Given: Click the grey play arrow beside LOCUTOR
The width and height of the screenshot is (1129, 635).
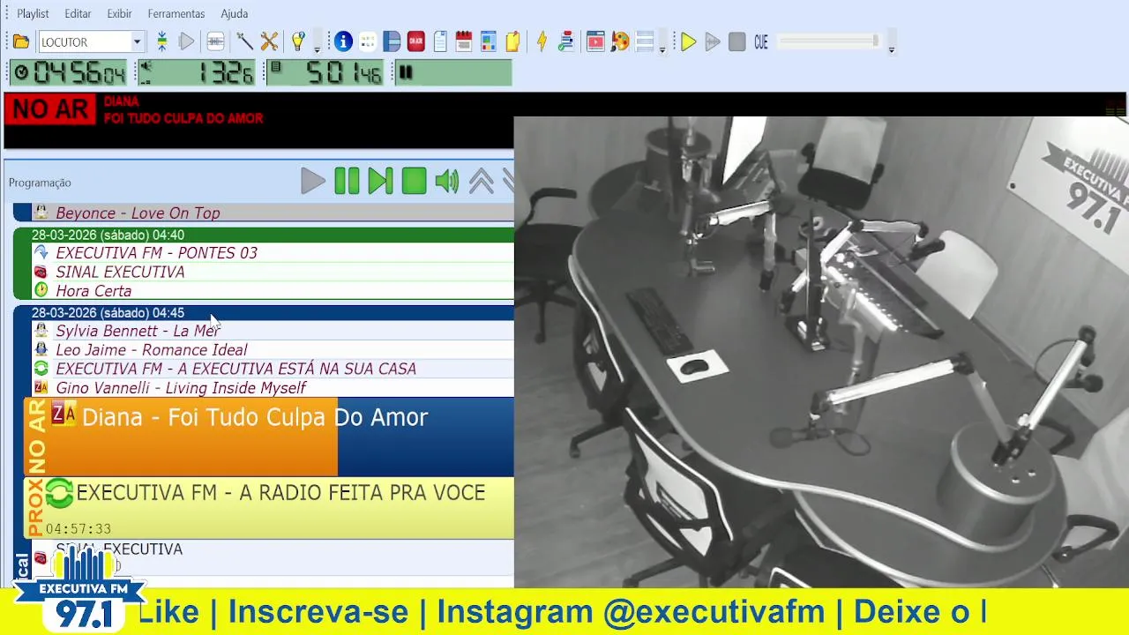Looking at the screenshot, I should click(x=187, y=41).
